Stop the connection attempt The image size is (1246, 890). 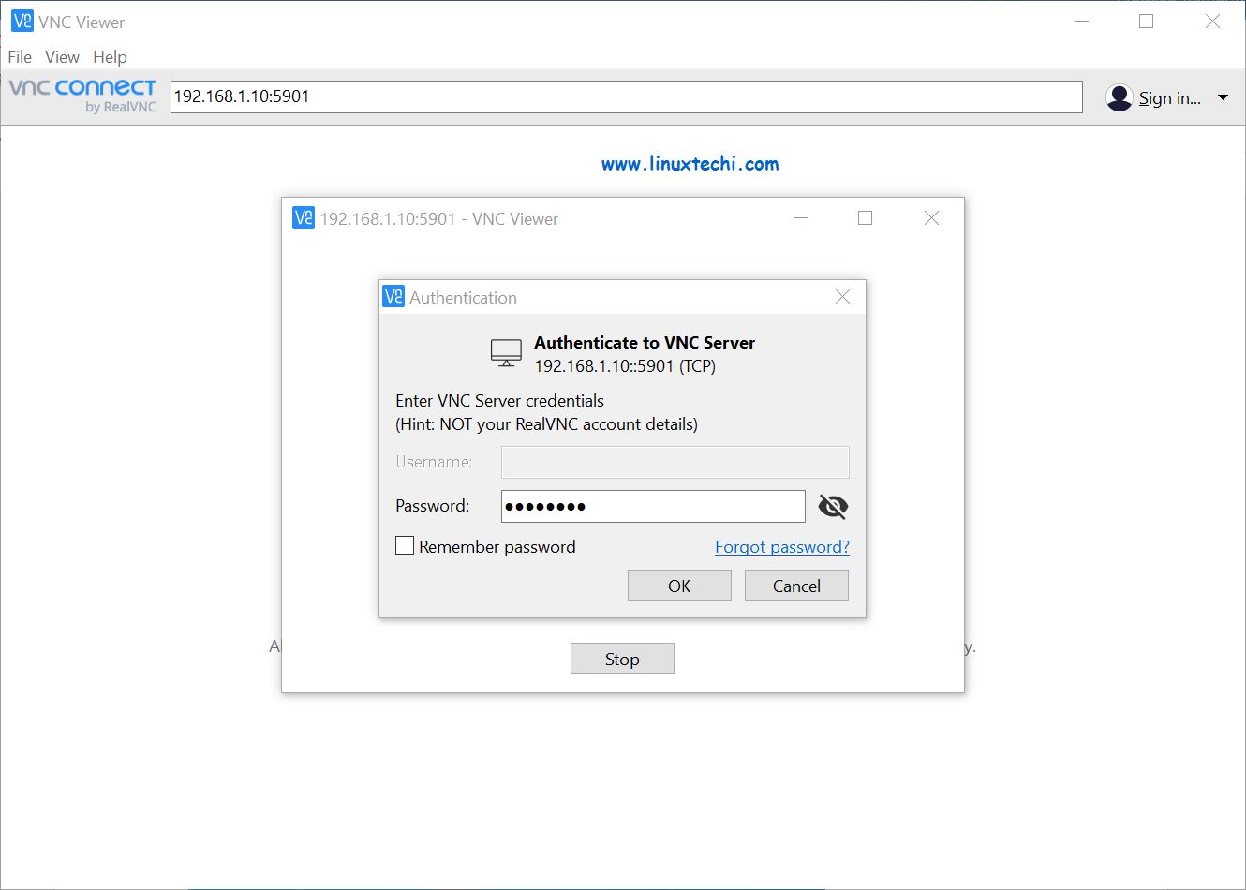(x=621, y=658)
